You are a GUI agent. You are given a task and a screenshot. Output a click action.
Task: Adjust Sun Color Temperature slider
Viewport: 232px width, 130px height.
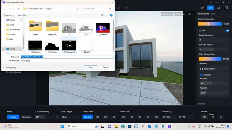(x=210, y=59)
